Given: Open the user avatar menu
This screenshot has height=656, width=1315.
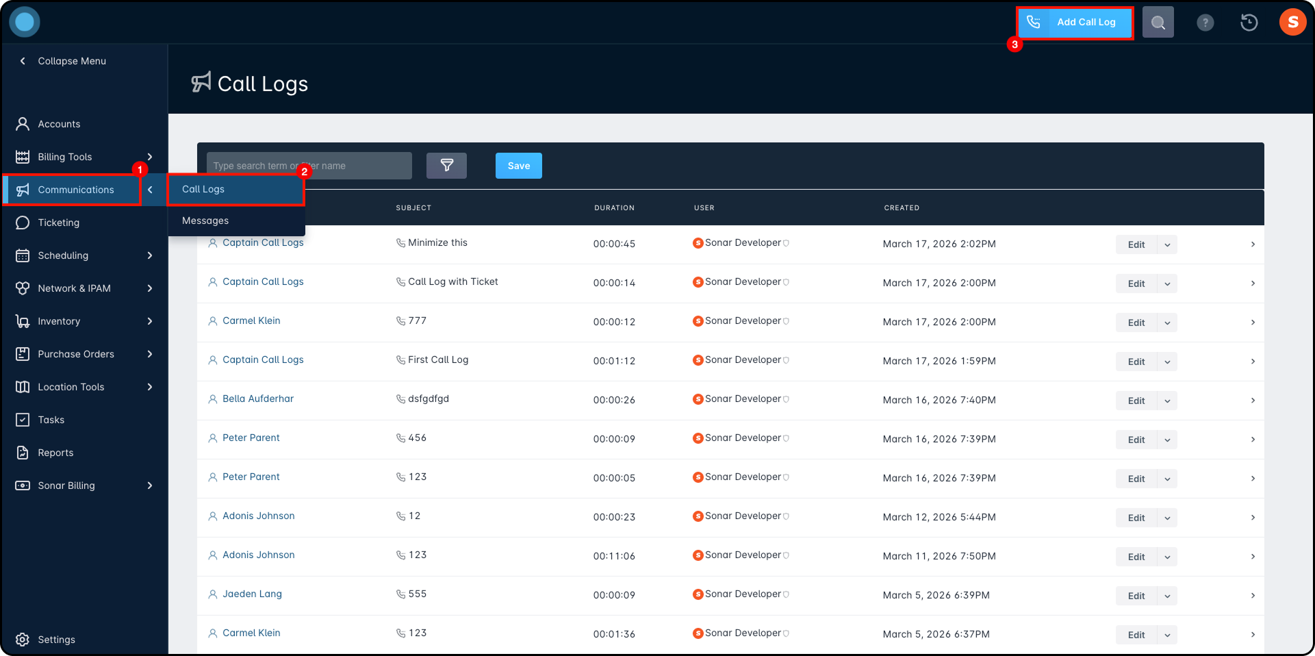Looking at the screenshot, I should (x=1293, y=22).
